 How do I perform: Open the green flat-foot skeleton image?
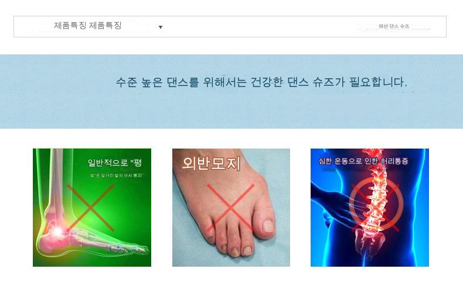pos(92,208)
